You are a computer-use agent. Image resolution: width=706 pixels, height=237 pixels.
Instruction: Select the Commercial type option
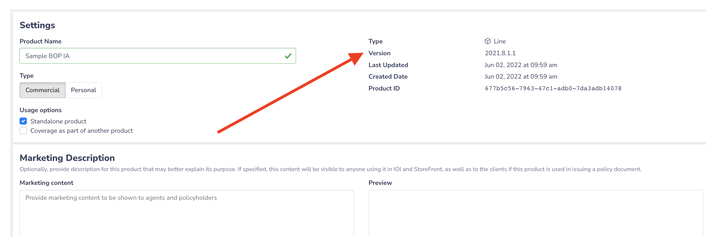42,90
